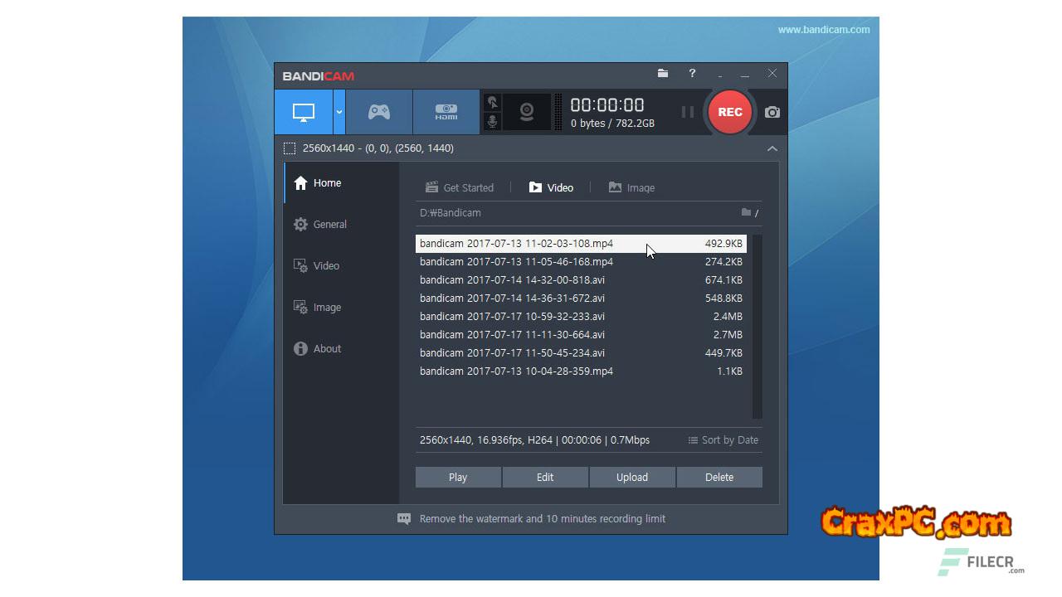
Task: Toggle the mouse cursor effect icon
Action: coord(493,102)
